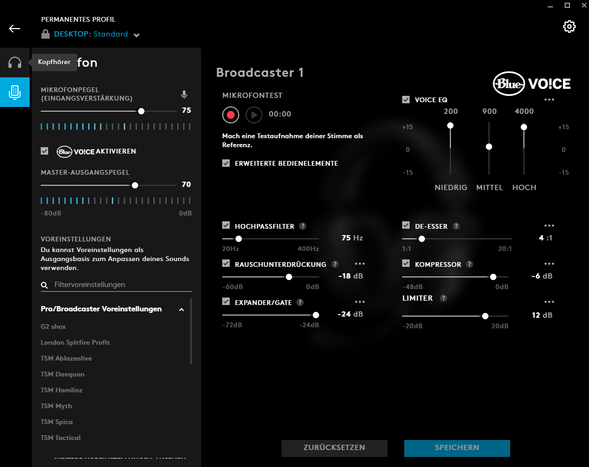Mute microphone via mic icon by Mikrofonpegel

(184, 94)
